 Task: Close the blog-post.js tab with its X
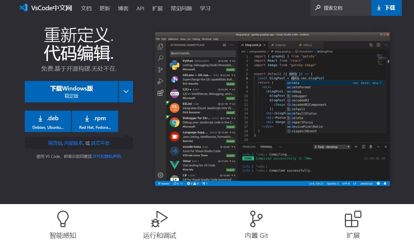pos(264,45)
